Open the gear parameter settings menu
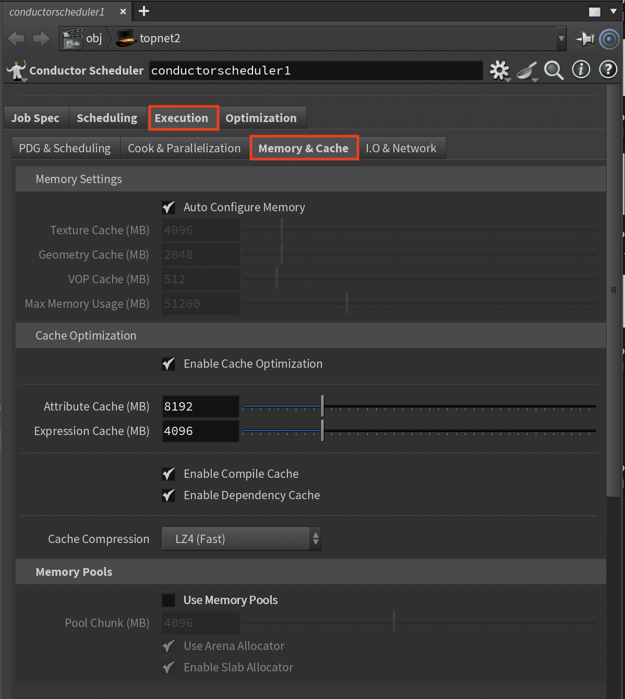625x699 pixels. point(500,70)
